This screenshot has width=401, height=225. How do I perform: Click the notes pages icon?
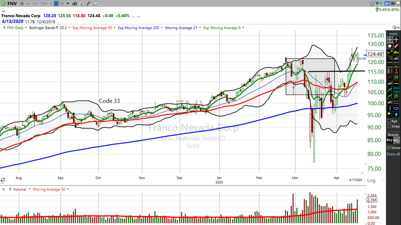[95, 4]
